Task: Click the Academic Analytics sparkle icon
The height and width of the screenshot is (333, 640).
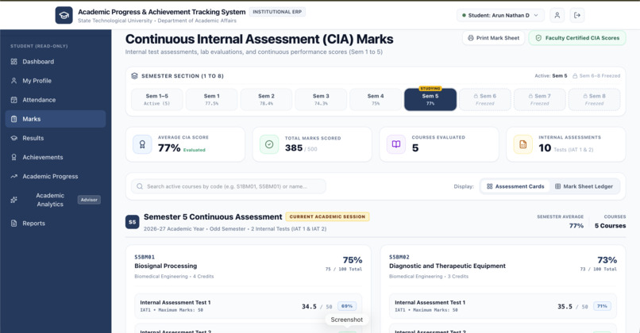Action: 13,200
